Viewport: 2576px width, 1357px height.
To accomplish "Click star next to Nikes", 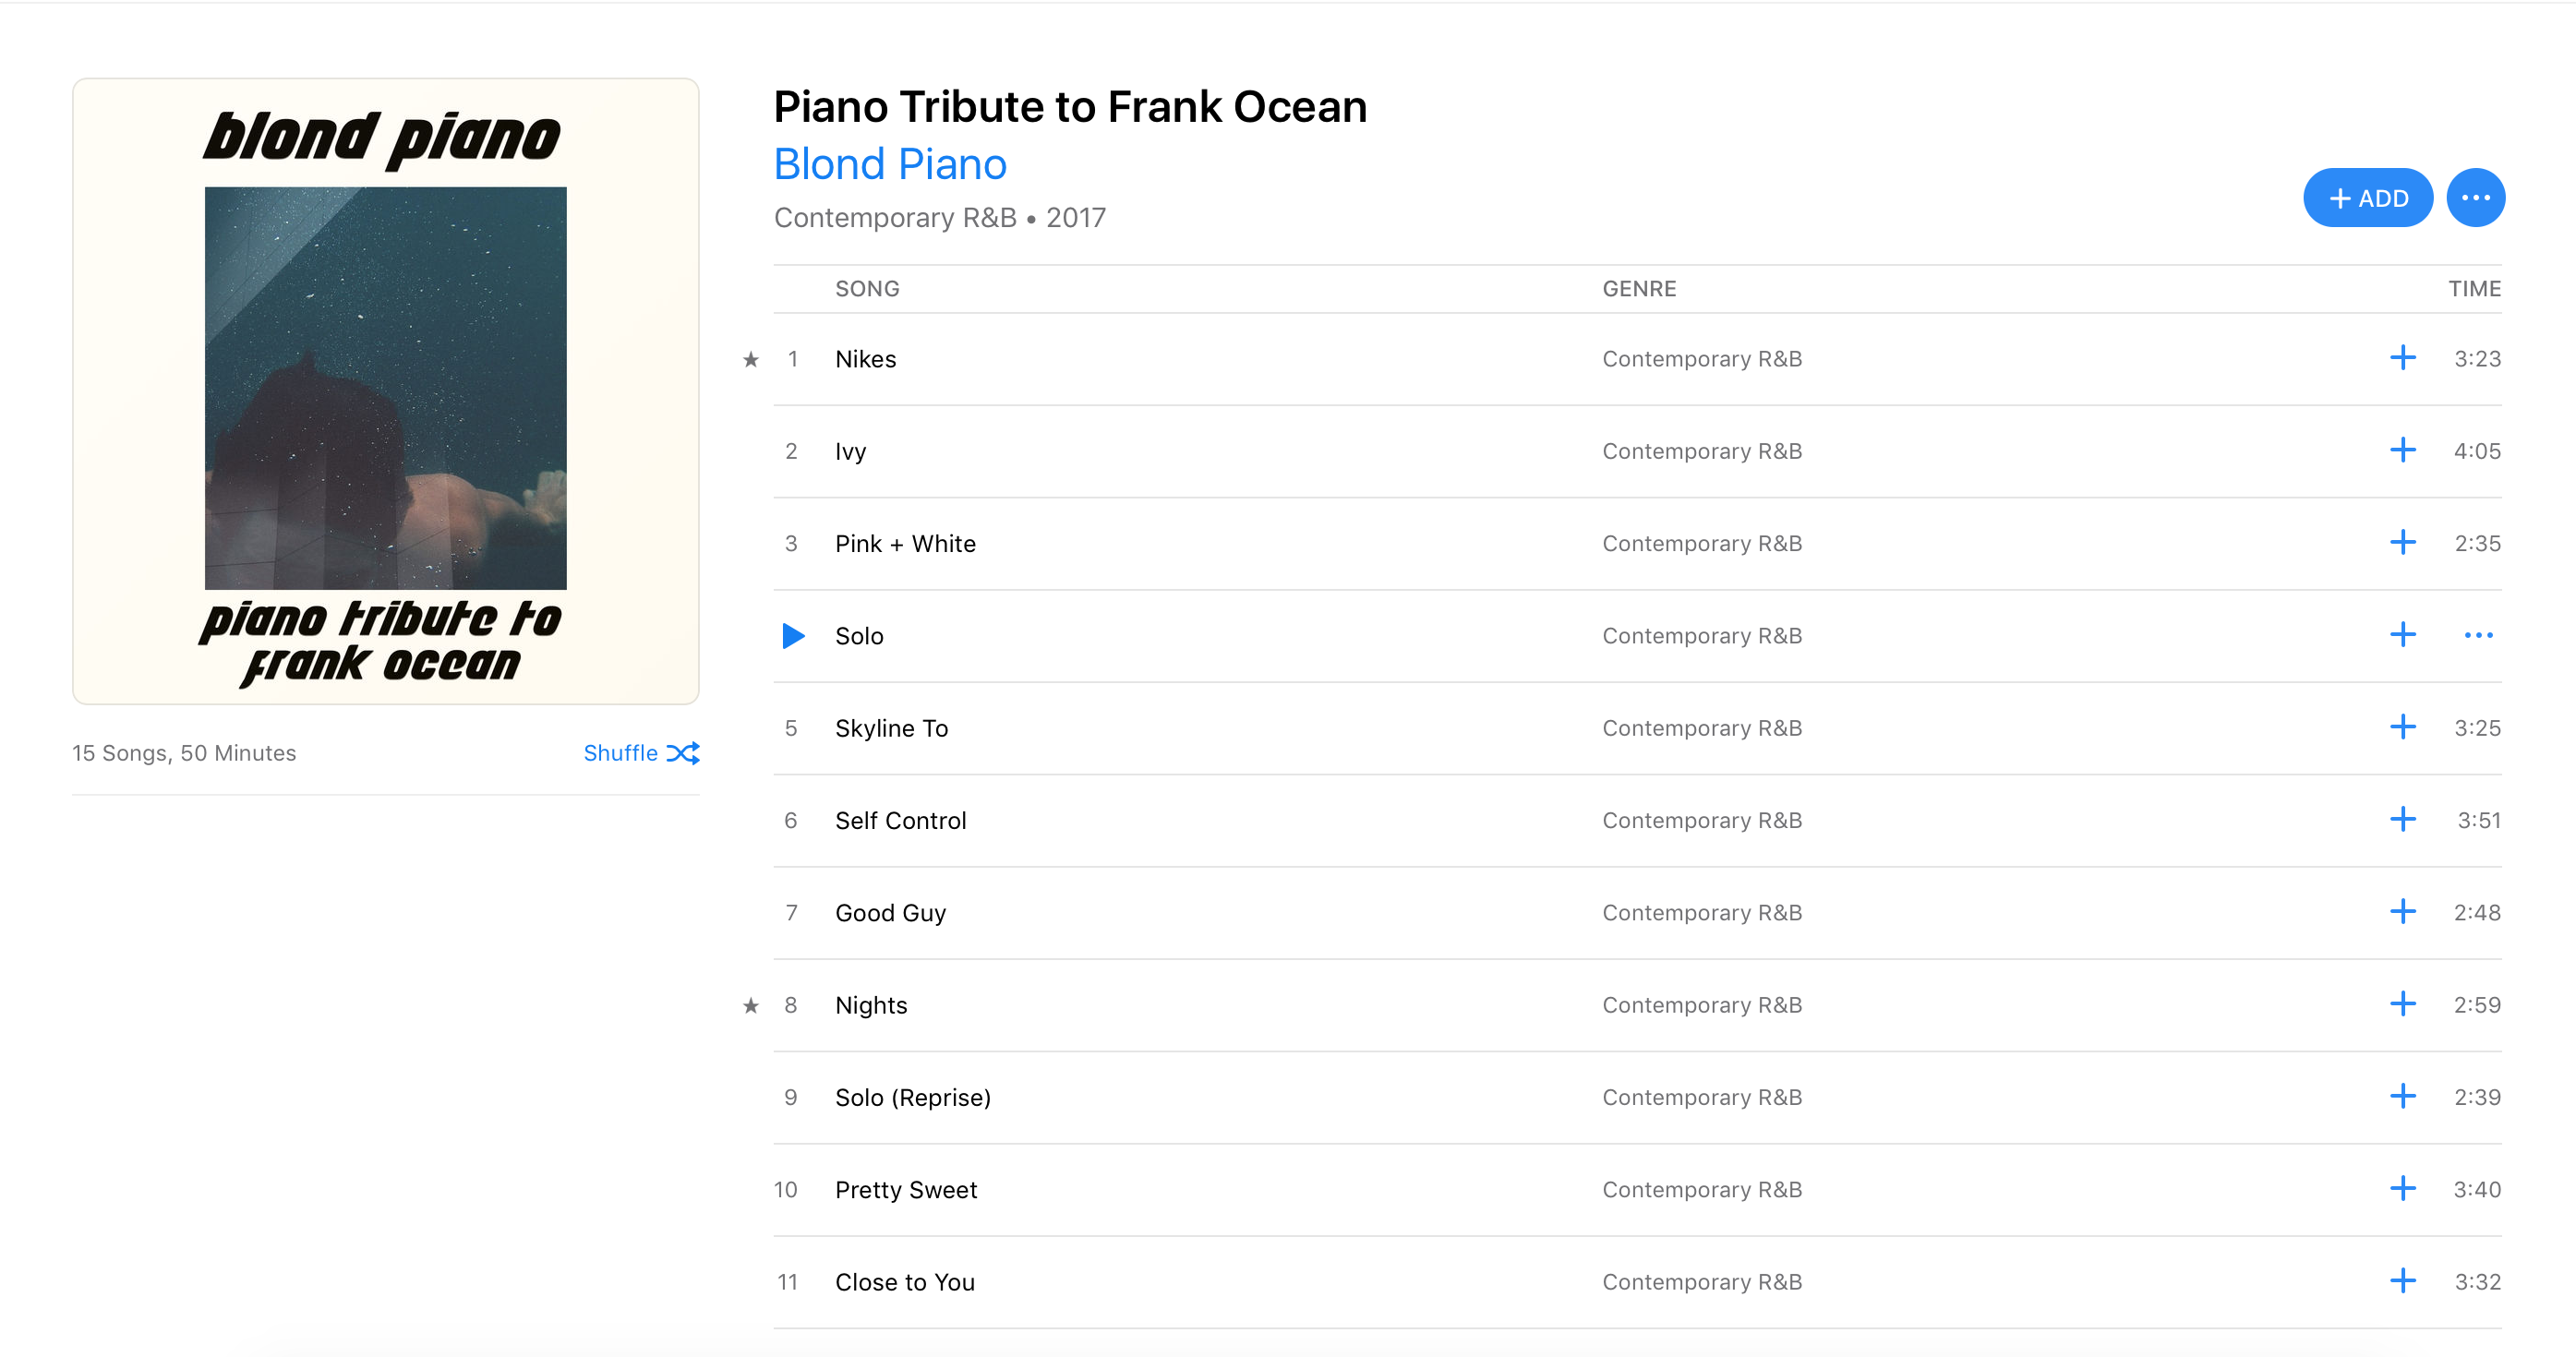I will (751, 360).
